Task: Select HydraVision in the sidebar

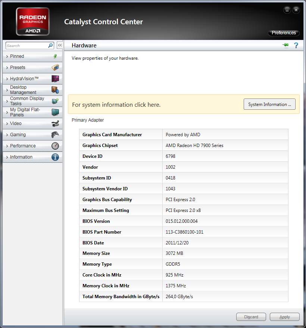Action: 32,79
